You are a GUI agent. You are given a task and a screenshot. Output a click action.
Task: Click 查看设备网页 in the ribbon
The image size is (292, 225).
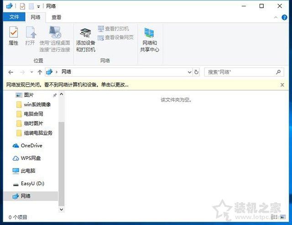point(115,37)
